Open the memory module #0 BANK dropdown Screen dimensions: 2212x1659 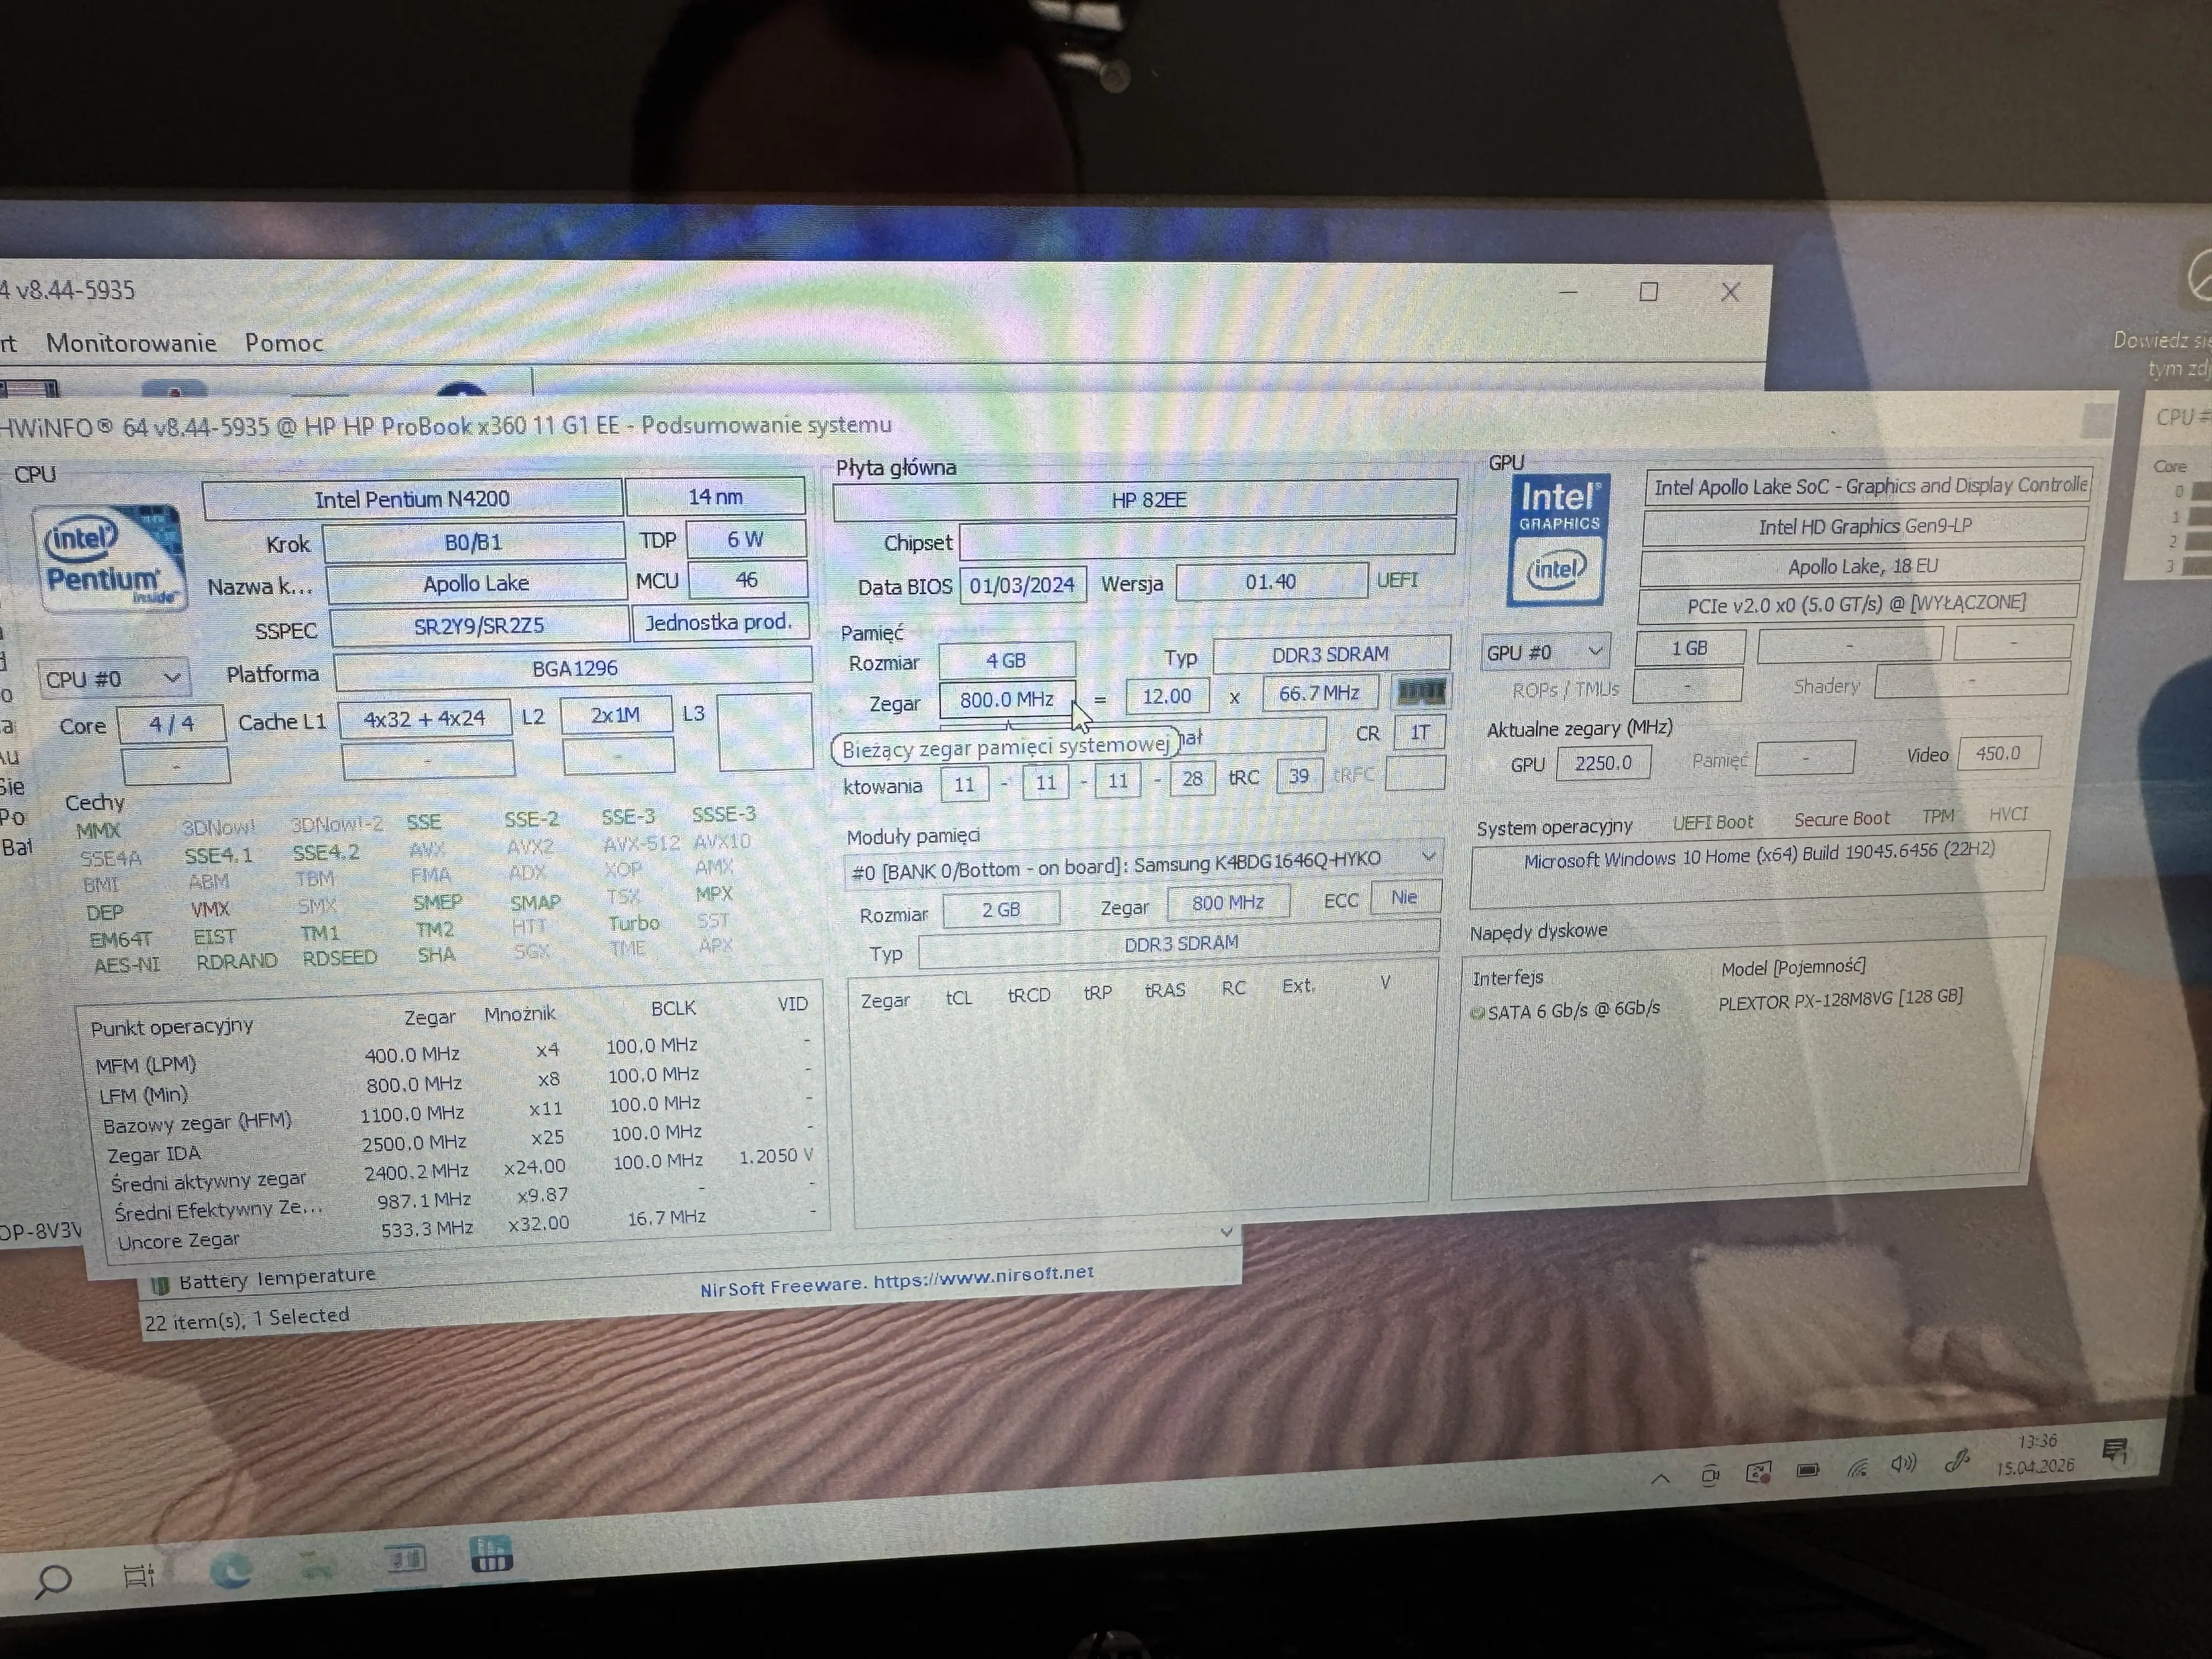[x=1428, y=857]
